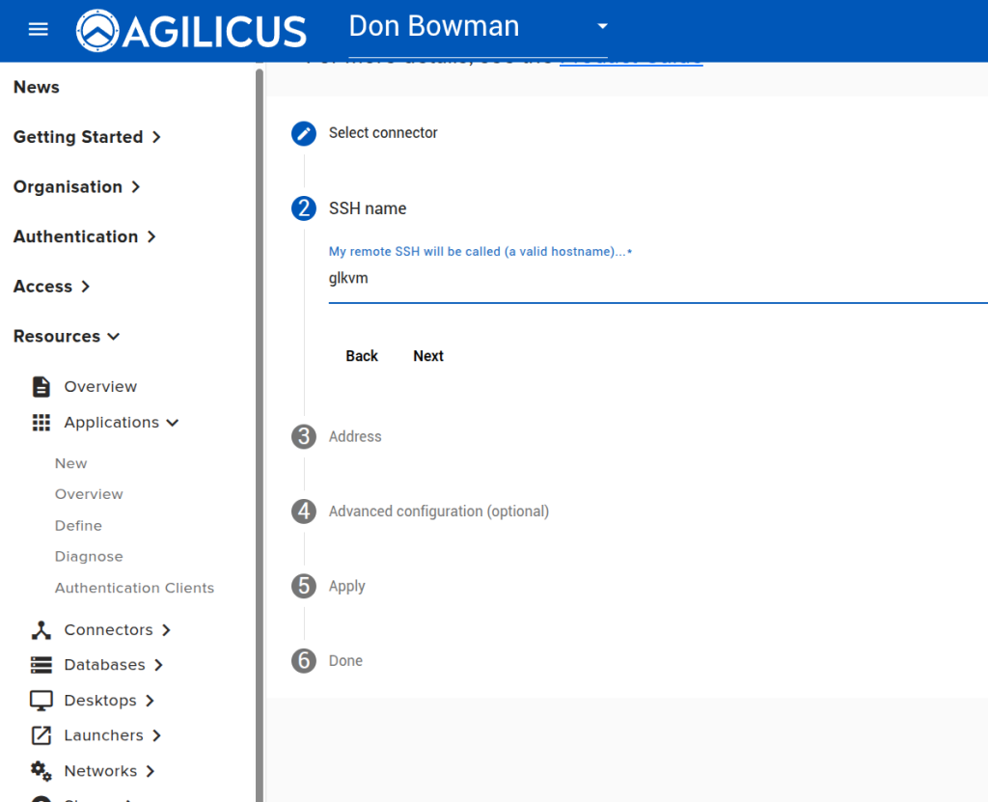Open the hamburger navigation menu

pyautogui.click(x=38, y=29)
